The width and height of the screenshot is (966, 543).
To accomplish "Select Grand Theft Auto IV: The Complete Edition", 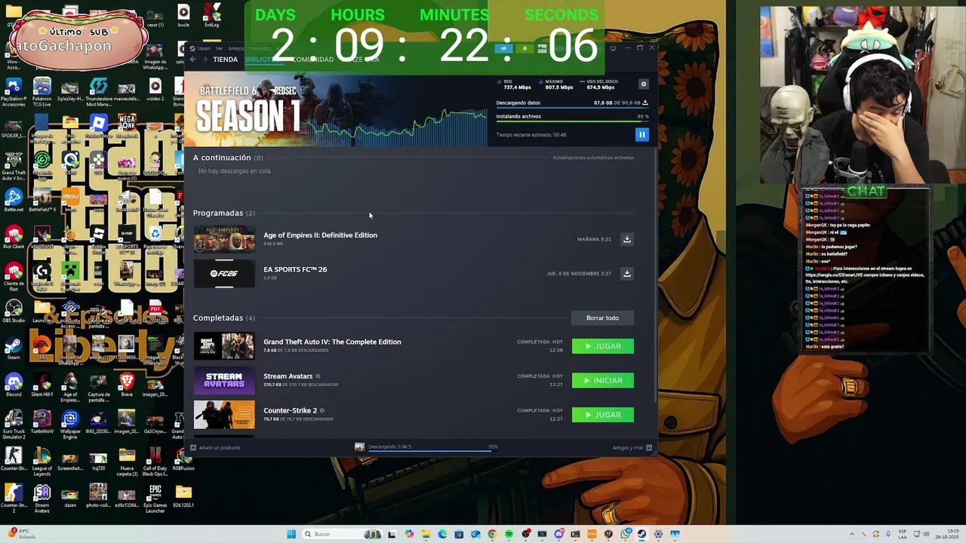I will (x=332, y=342).
